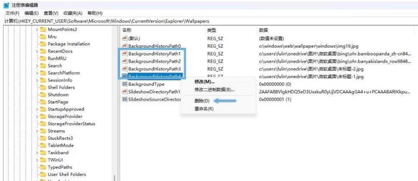
Task: Select the BackgroundHistoryPath4 value name
Action: (155, 77)
